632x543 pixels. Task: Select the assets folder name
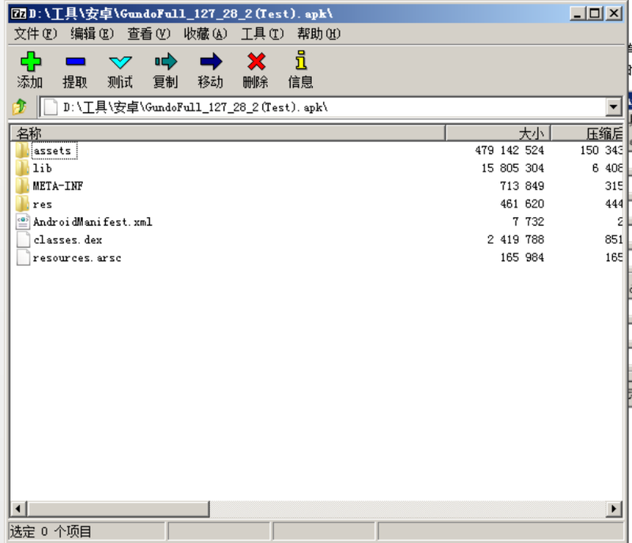click(x=52, y=151)
